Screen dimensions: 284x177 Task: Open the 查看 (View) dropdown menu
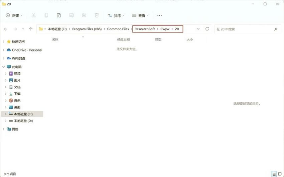tap(140, 15)
